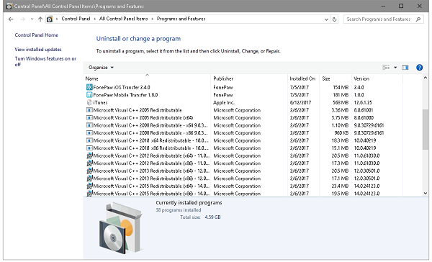The image size is (432, 262).
Task: Click the Forward navigation arrow
Action: point(22,19)
